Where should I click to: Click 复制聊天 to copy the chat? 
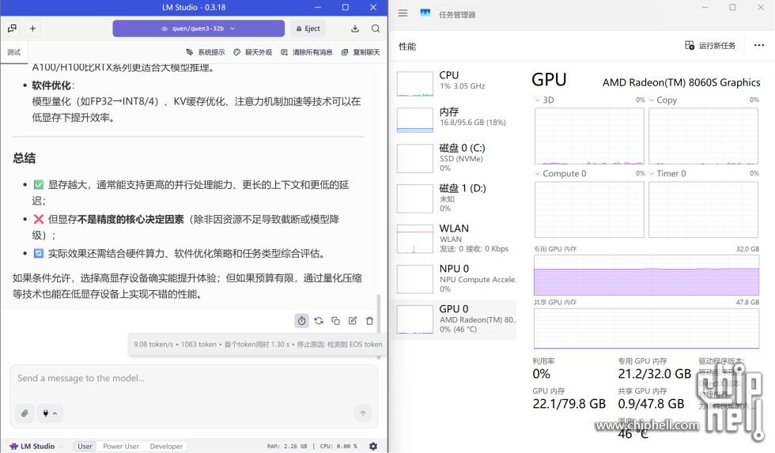pos(361,52)
